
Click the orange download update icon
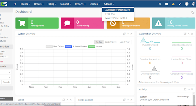pos(173,4)
